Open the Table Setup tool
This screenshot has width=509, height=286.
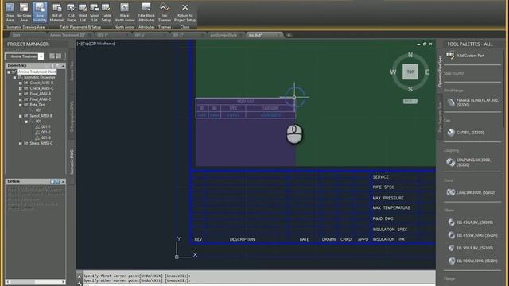106,13
